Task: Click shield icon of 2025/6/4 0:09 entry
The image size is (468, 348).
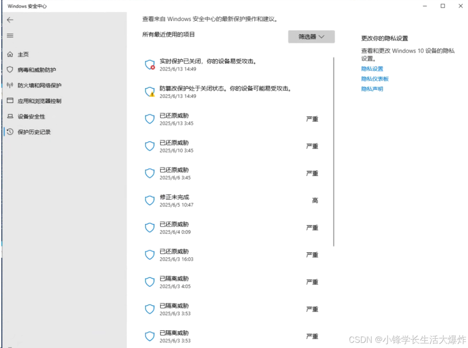Action: [150, 228]
